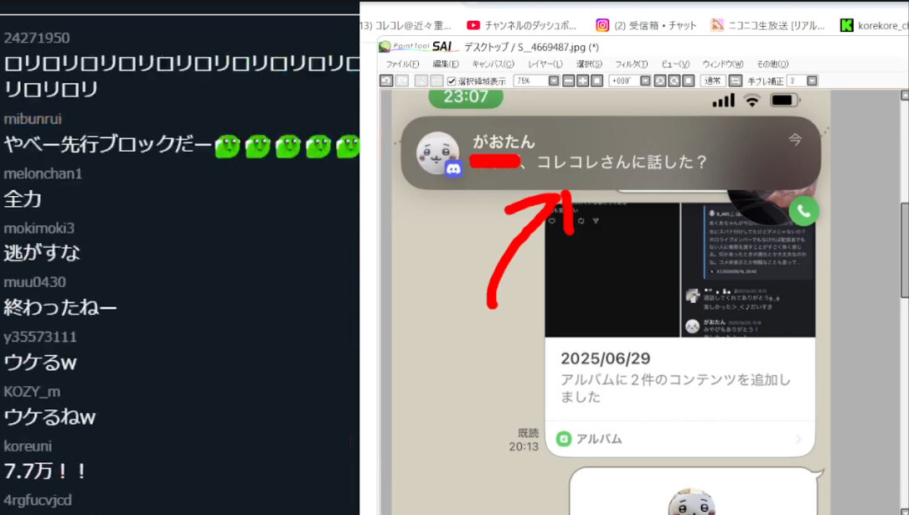Rotate the canvas counterclockwise
Viewport: 909px width, 515px height.
(659, 81)
